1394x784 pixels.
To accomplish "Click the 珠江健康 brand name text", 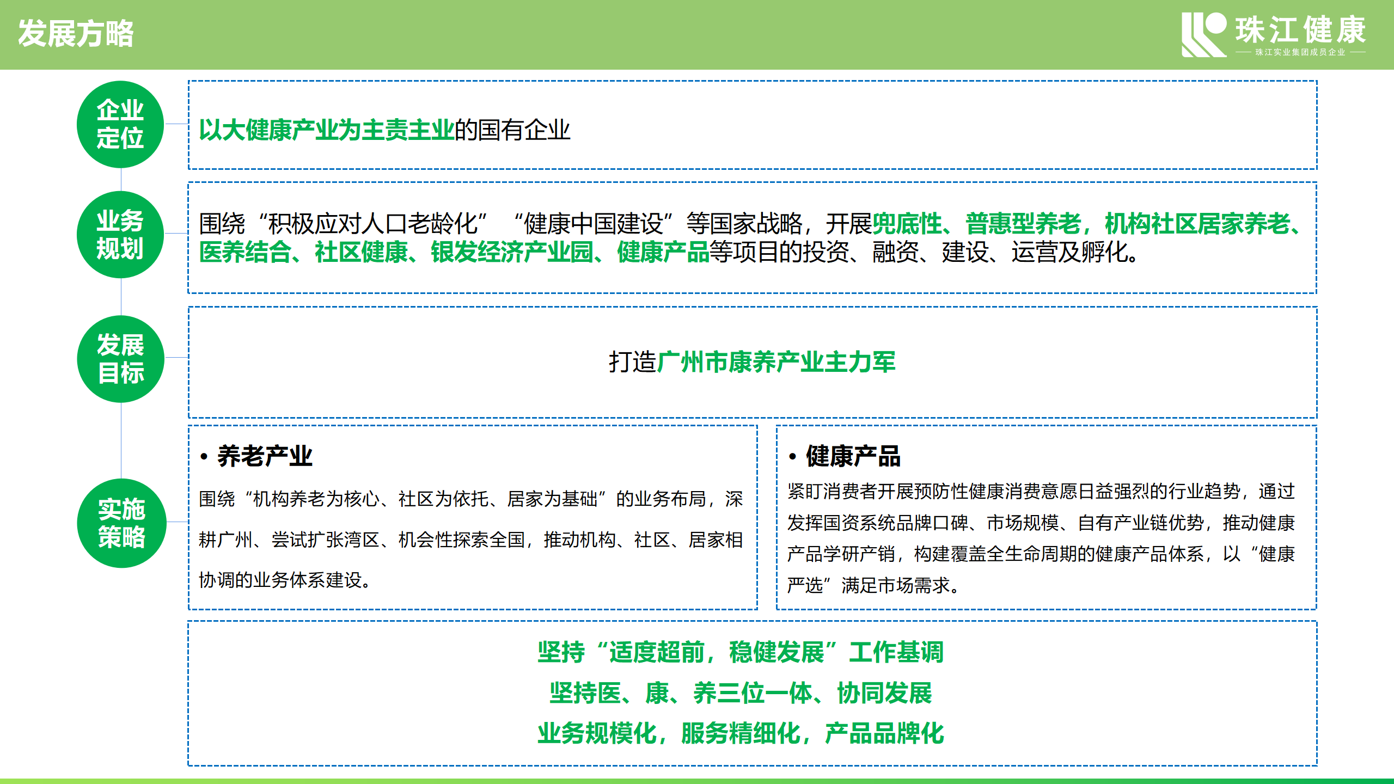I will pos(1300,29).
